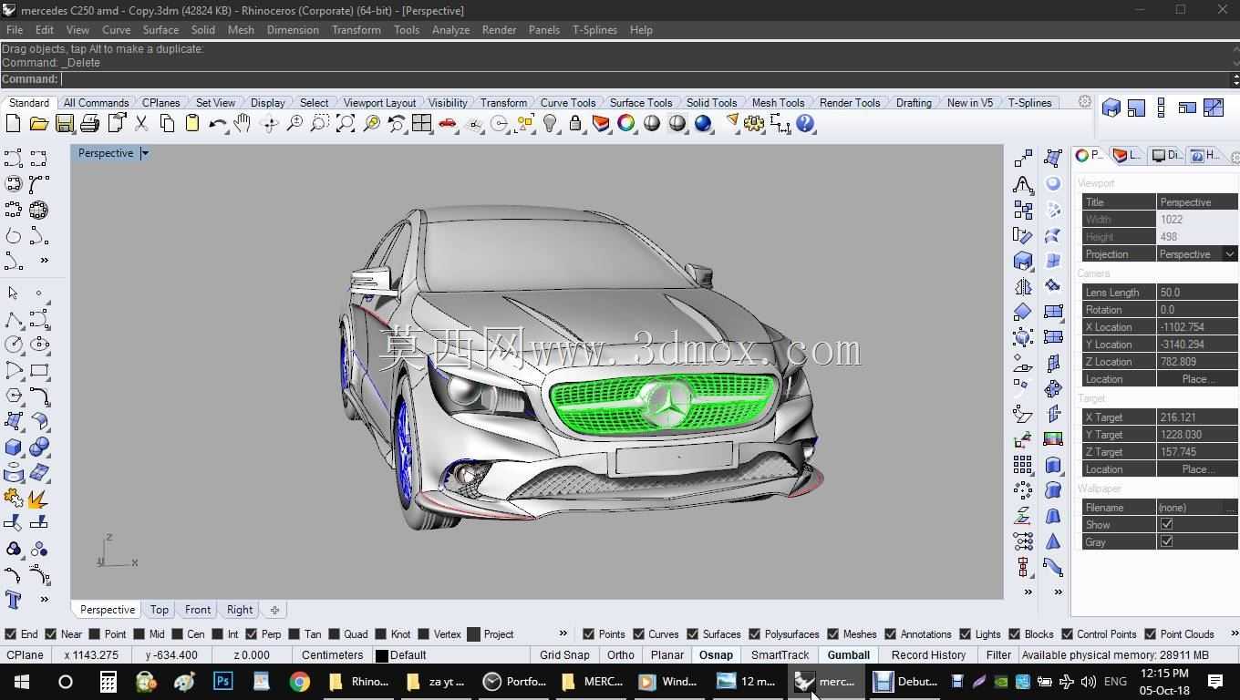1240x700 pixels.
Task: Toggle the Perp osnap checkbox
Action: pyautogui.click(x=252, y=634)
